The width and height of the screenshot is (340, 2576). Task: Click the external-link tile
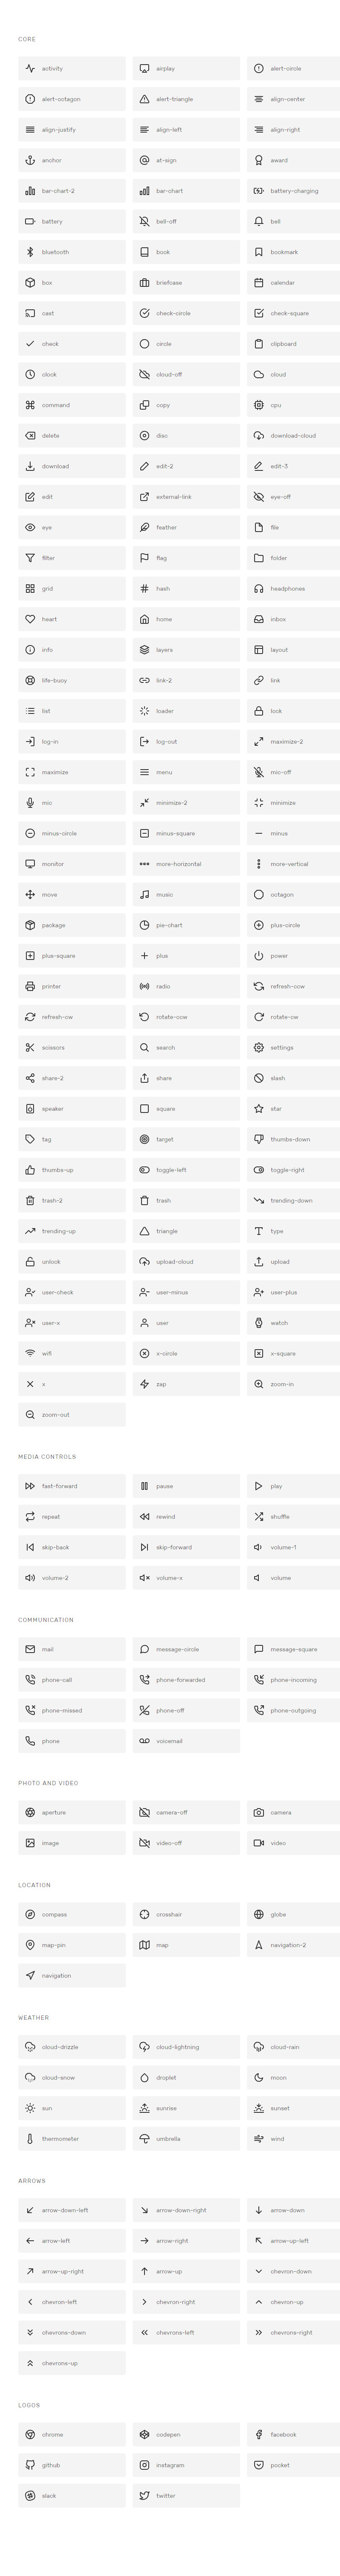(x=186, y=497)
